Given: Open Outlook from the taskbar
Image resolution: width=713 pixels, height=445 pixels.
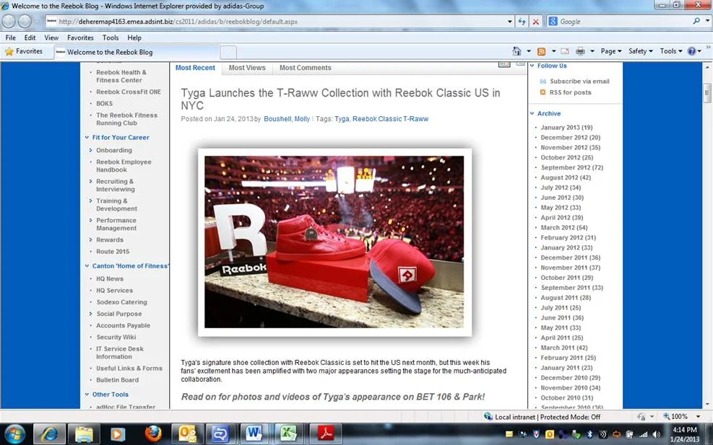Looking at the screenshot, I should tap(187, 434).
